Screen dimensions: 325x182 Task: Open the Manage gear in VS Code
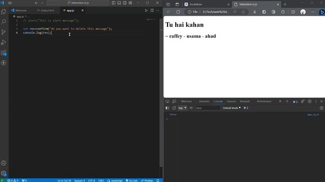click(x=4, y=173)
